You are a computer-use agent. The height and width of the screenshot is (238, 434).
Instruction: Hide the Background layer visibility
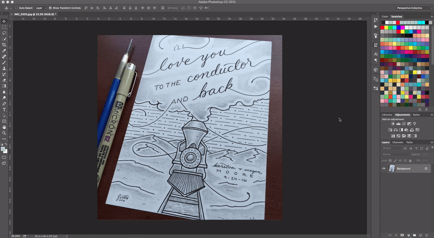coord(384,168)
